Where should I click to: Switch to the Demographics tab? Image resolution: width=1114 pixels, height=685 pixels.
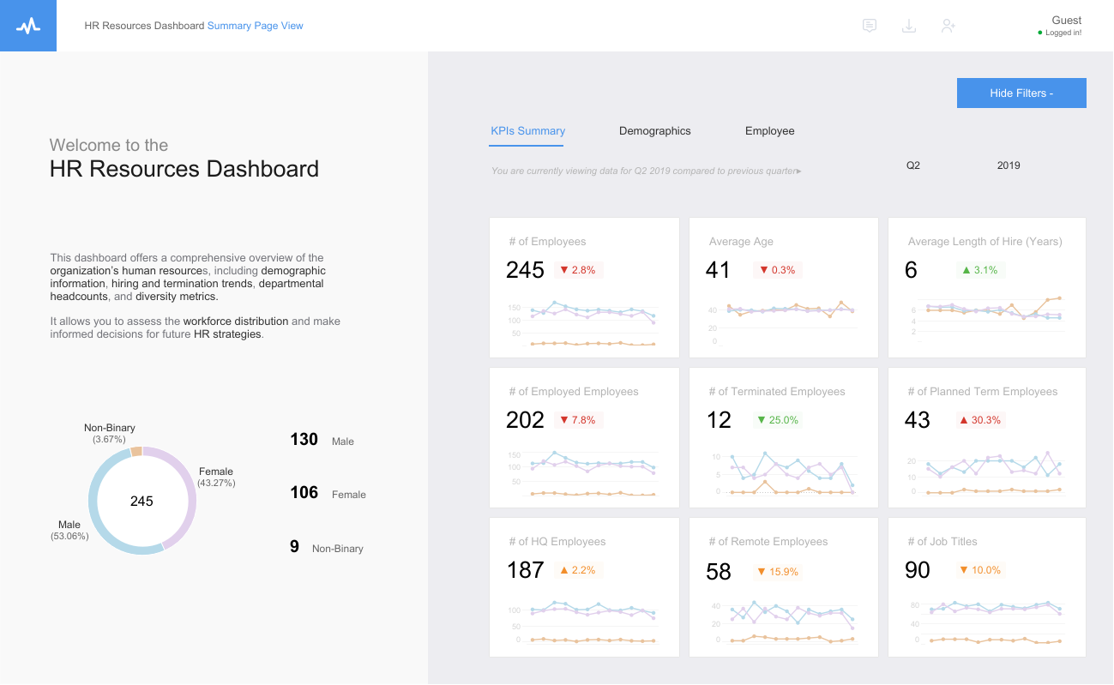[x=654, y=131]
